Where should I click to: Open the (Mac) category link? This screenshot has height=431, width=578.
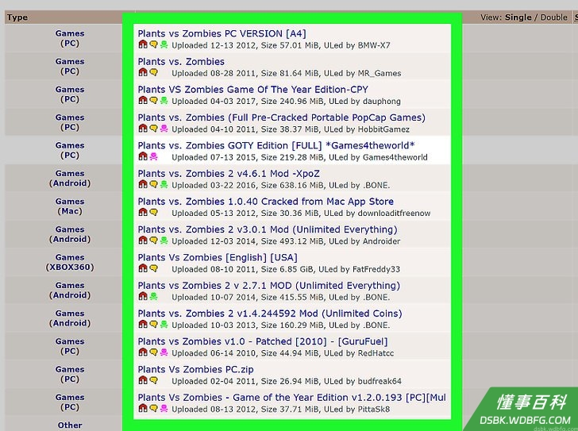70,211
